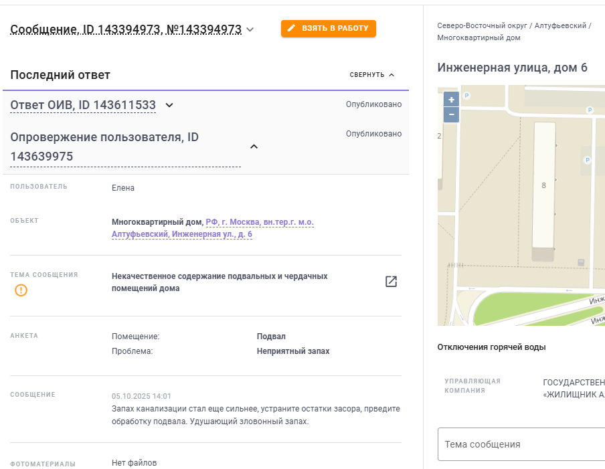
Task: Focus the Тема сообщения input field
Action: [521, 444]
